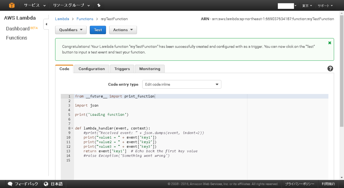Click the pin shortcut icon in the top bar
This screenshot has width=344, height=188.
tap(99, 5)
